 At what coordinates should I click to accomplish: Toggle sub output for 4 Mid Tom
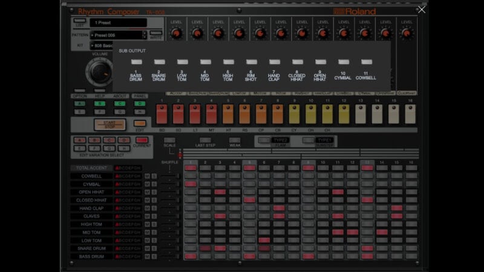206,62
